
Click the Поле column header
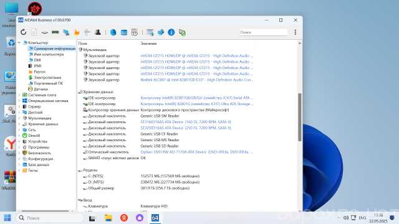tap(82, 44)
